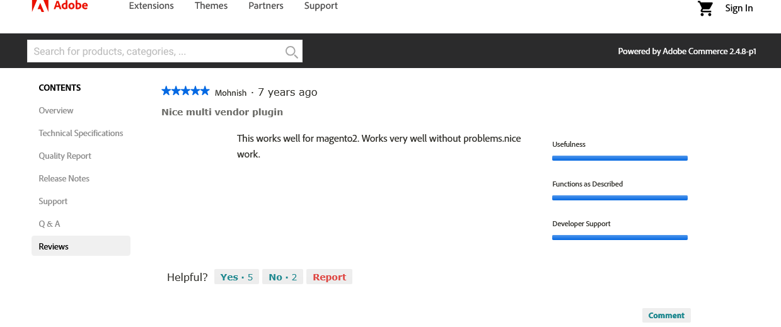The width and height of the screenshot is (781, 327).
Task: Focus the product search field
Action: tap(156, 51)
